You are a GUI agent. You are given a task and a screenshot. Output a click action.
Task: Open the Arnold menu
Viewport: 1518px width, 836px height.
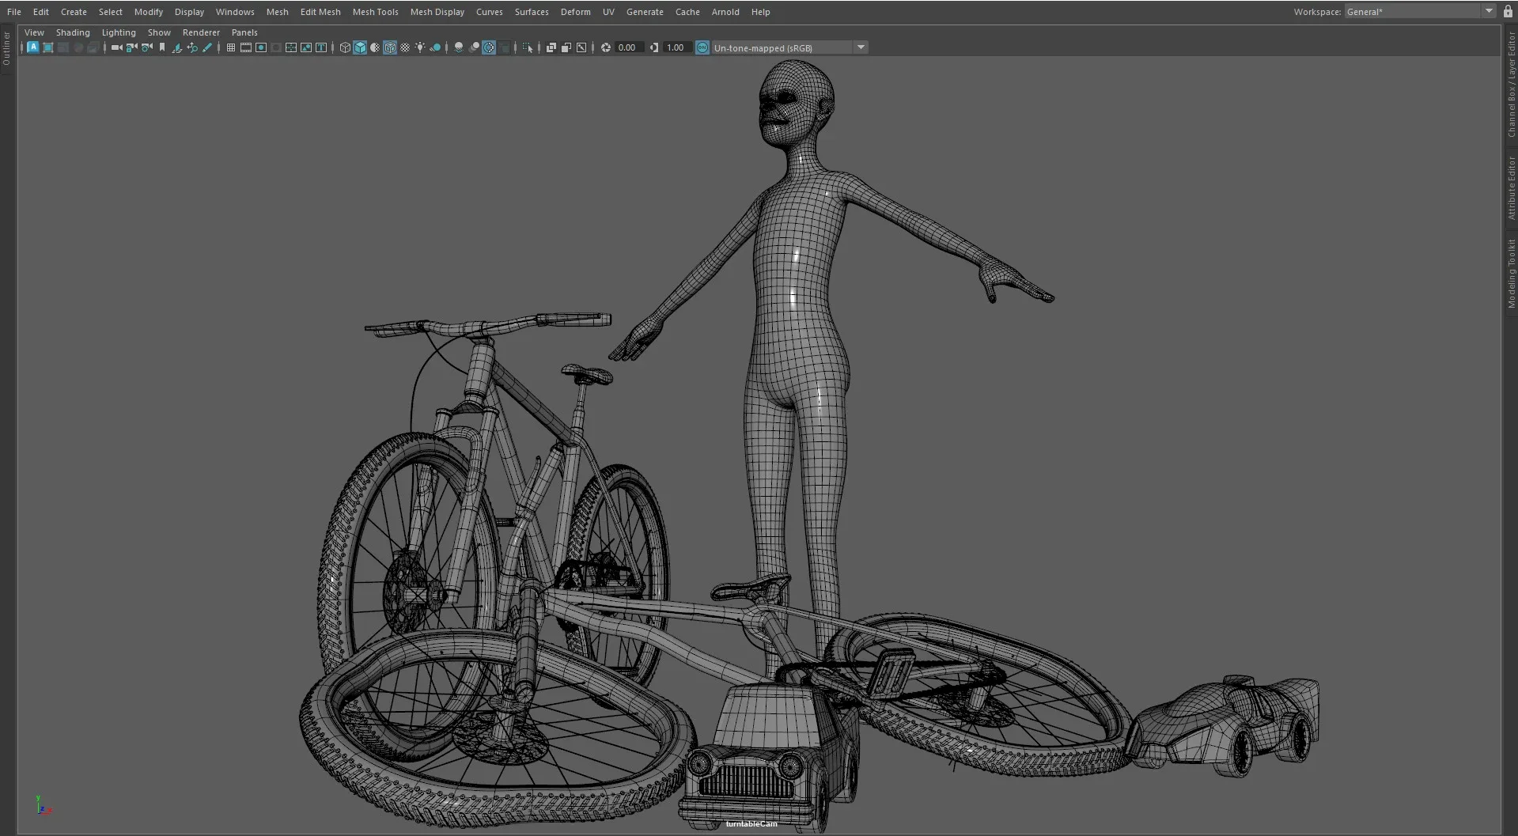pos(725,12)
